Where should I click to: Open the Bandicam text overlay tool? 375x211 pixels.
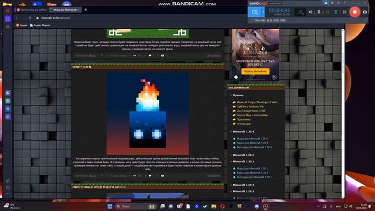[336, 12]
